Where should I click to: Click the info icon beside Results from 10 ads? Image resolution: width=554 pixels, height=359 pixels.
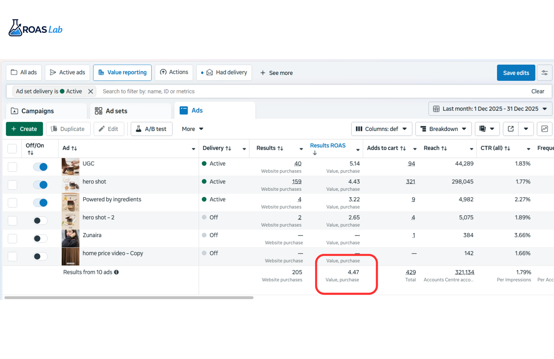[116, 272]
